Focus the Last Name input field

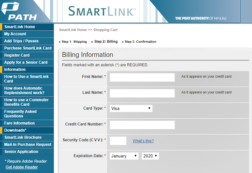point(142,93)
